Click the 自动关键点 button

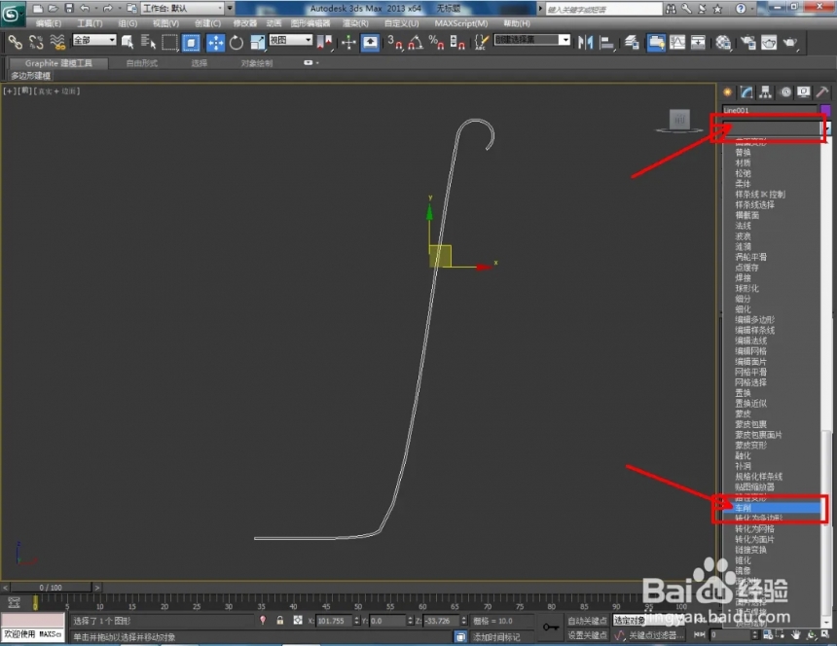(x=587, y=621)
